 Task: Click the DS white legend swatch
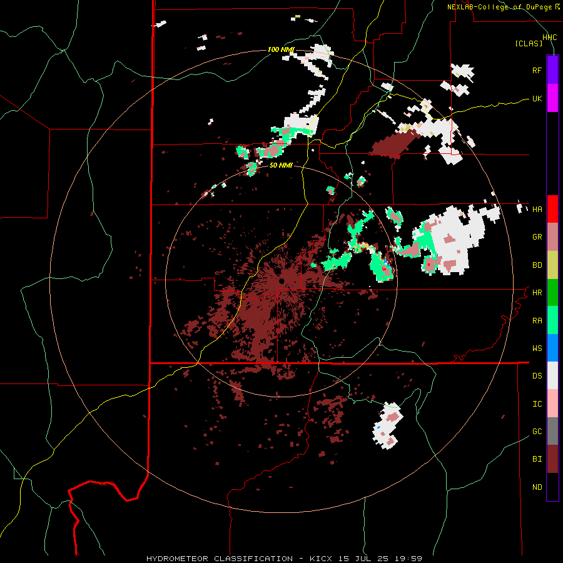pyautogui.click(x=552, y=375)
